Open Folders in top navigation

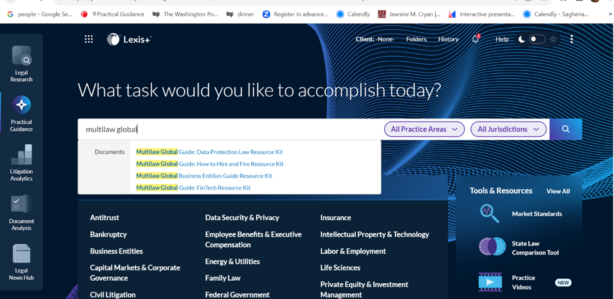click(416, 39)
